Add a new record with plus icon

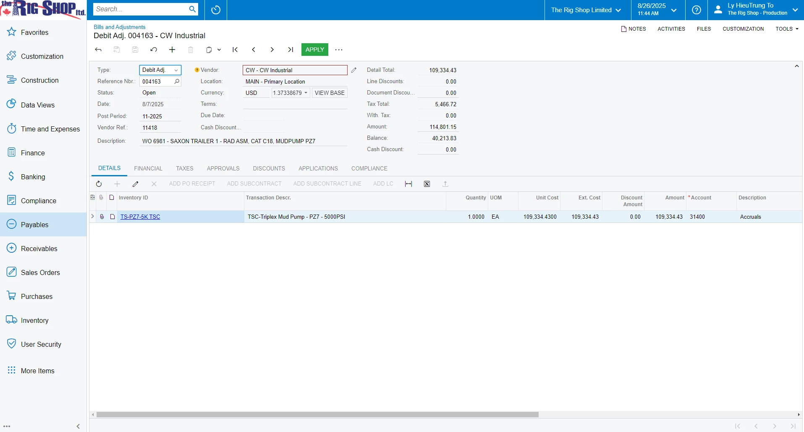pos(172,50)
